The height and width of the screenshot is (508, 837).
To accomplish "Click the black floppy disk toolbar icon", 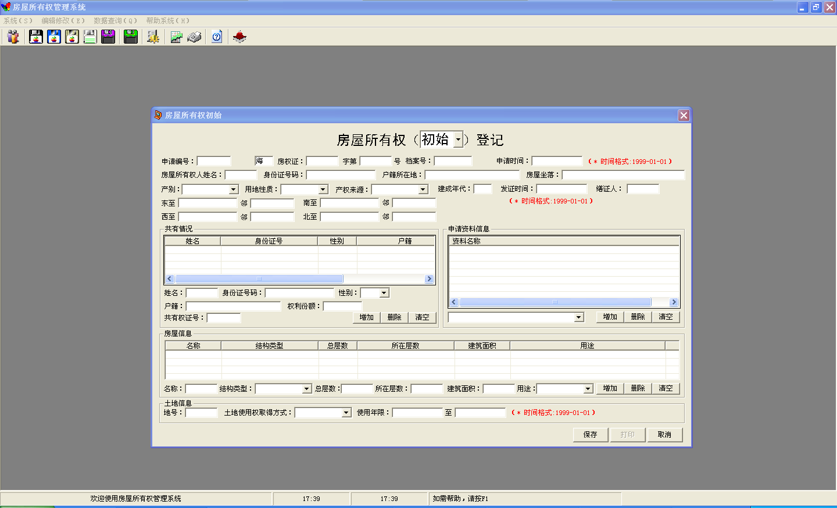I will tap(36, 37).
